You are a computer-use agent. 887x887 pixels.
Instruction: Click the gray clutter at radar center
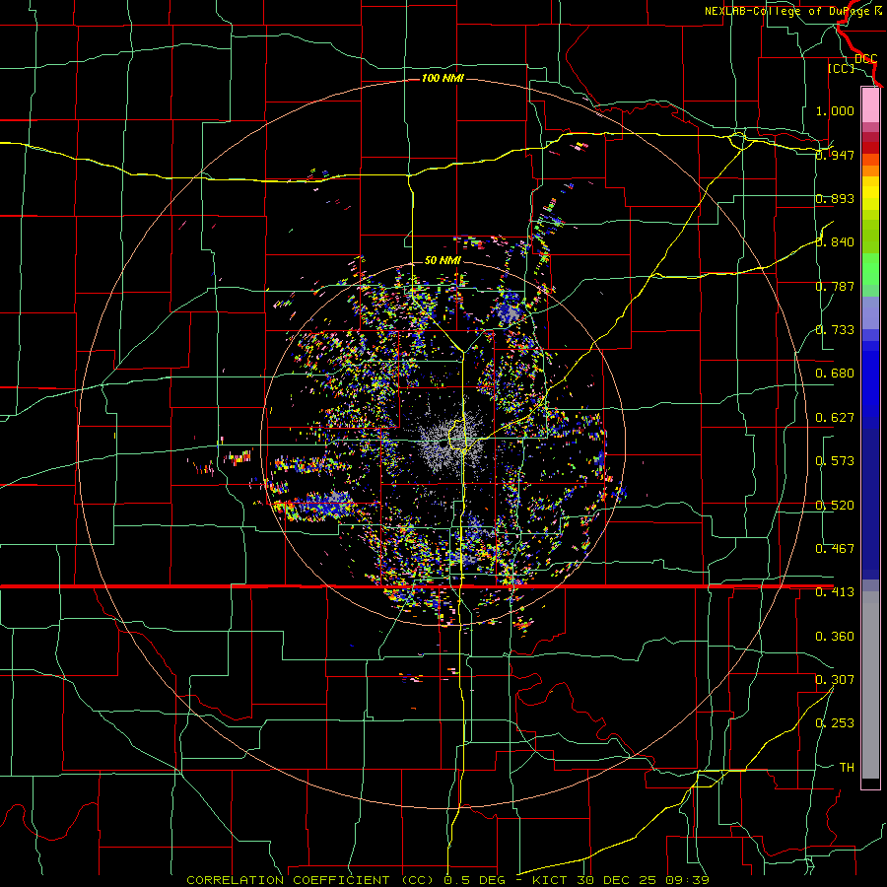[449, 439]
